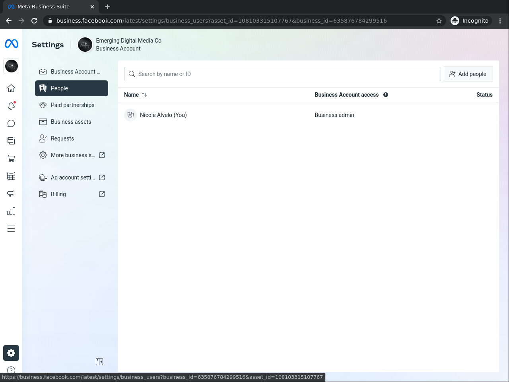Click Nicole Alvelo's profile avatar icon

130,115
